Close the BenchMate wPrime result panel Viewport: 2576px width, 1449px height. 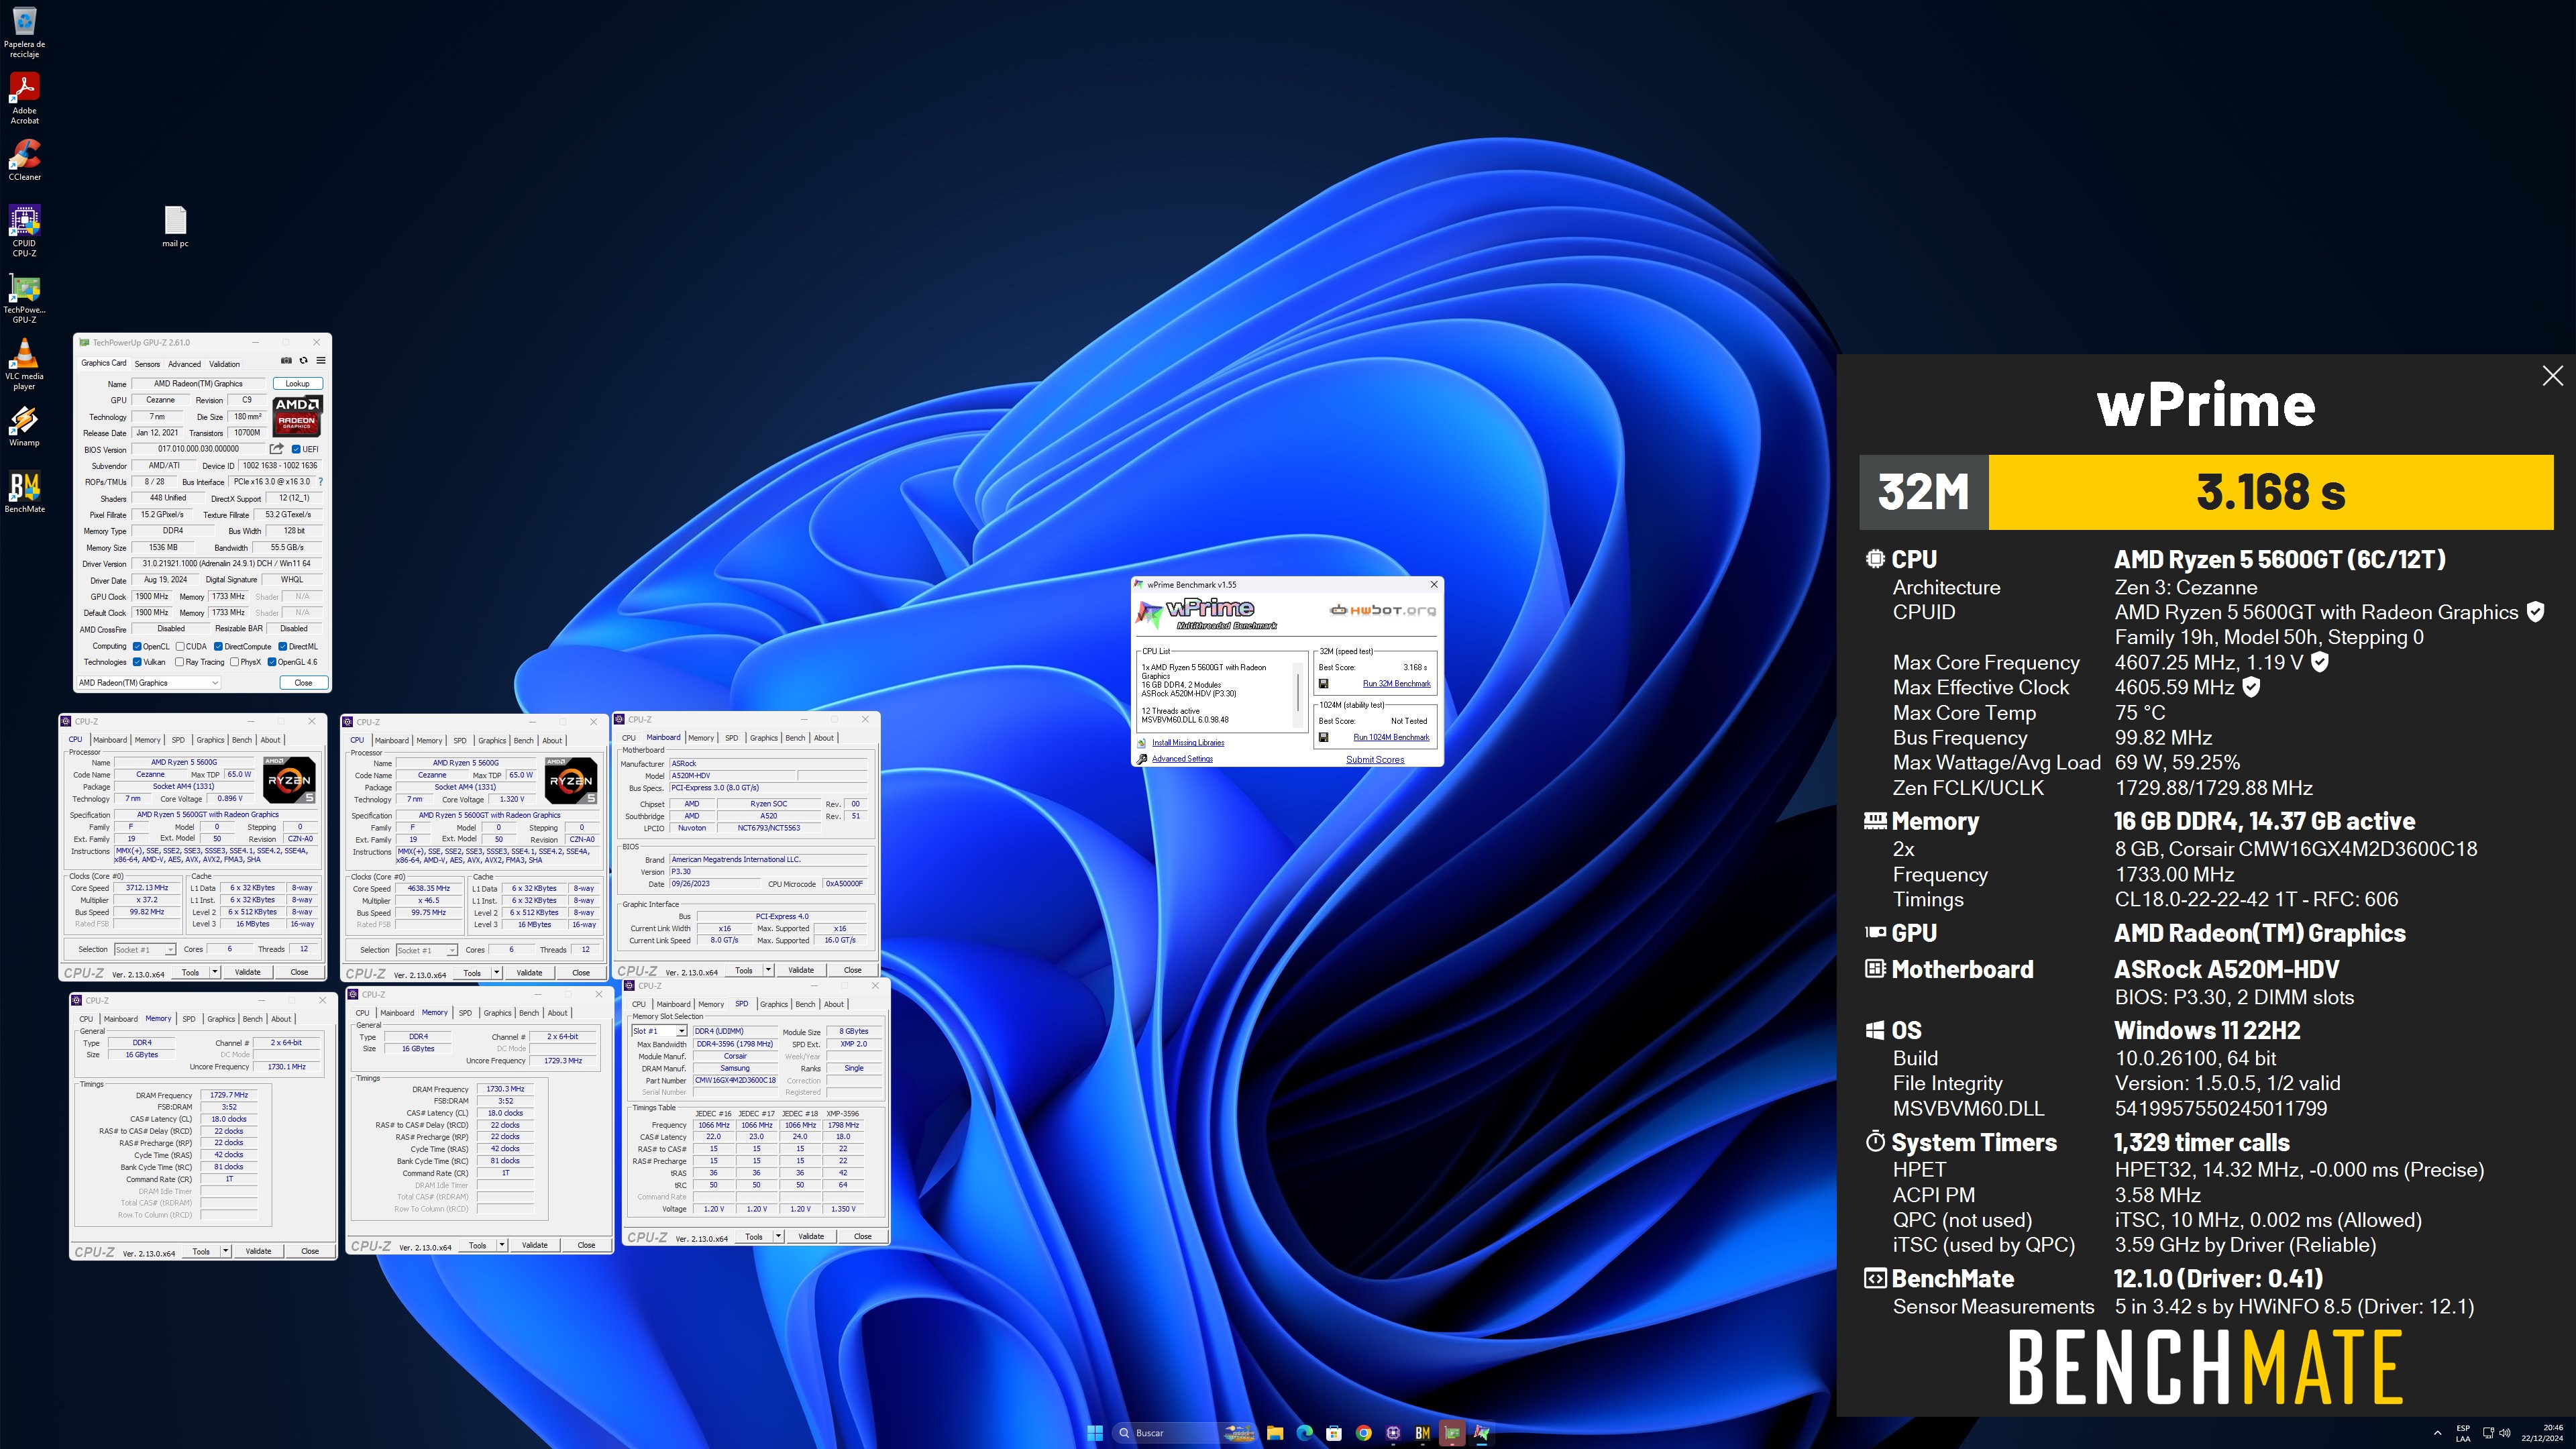[2552, 376]
